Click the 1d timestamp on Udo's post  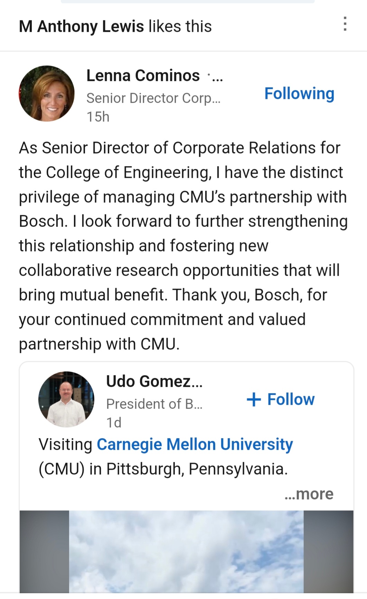coord(114,423)
